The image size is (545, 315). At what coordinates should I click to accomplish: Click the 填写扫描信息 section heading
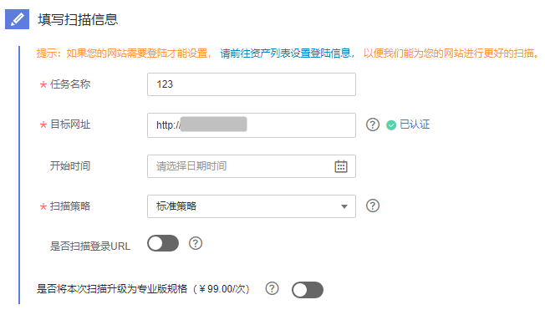78,19
